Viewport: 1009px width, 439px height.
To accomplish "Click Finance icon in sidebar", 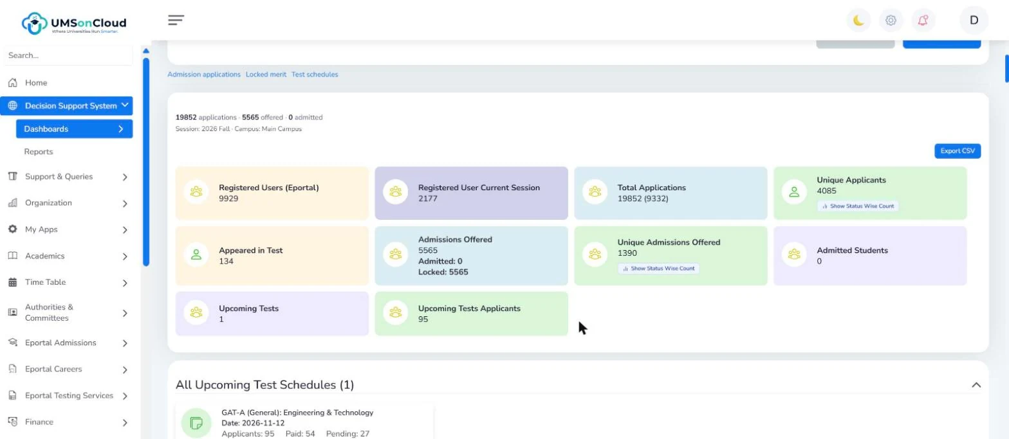I will coord(12,422).
